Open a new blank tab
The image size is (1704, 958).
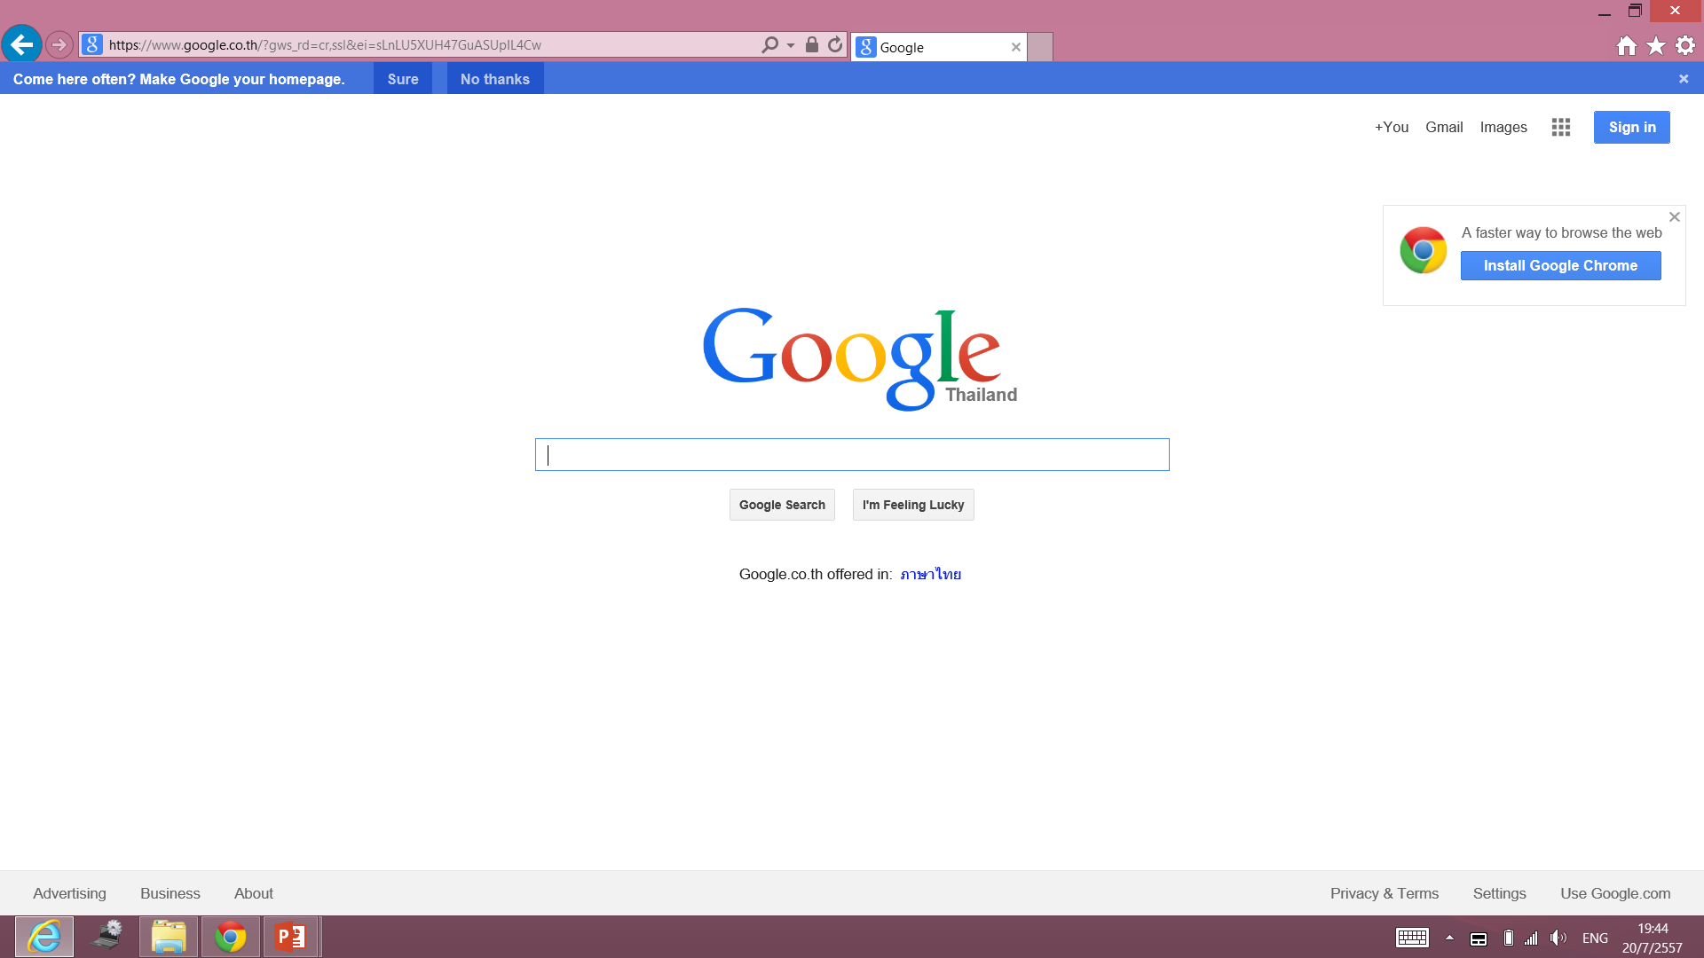click(1040, 47)
